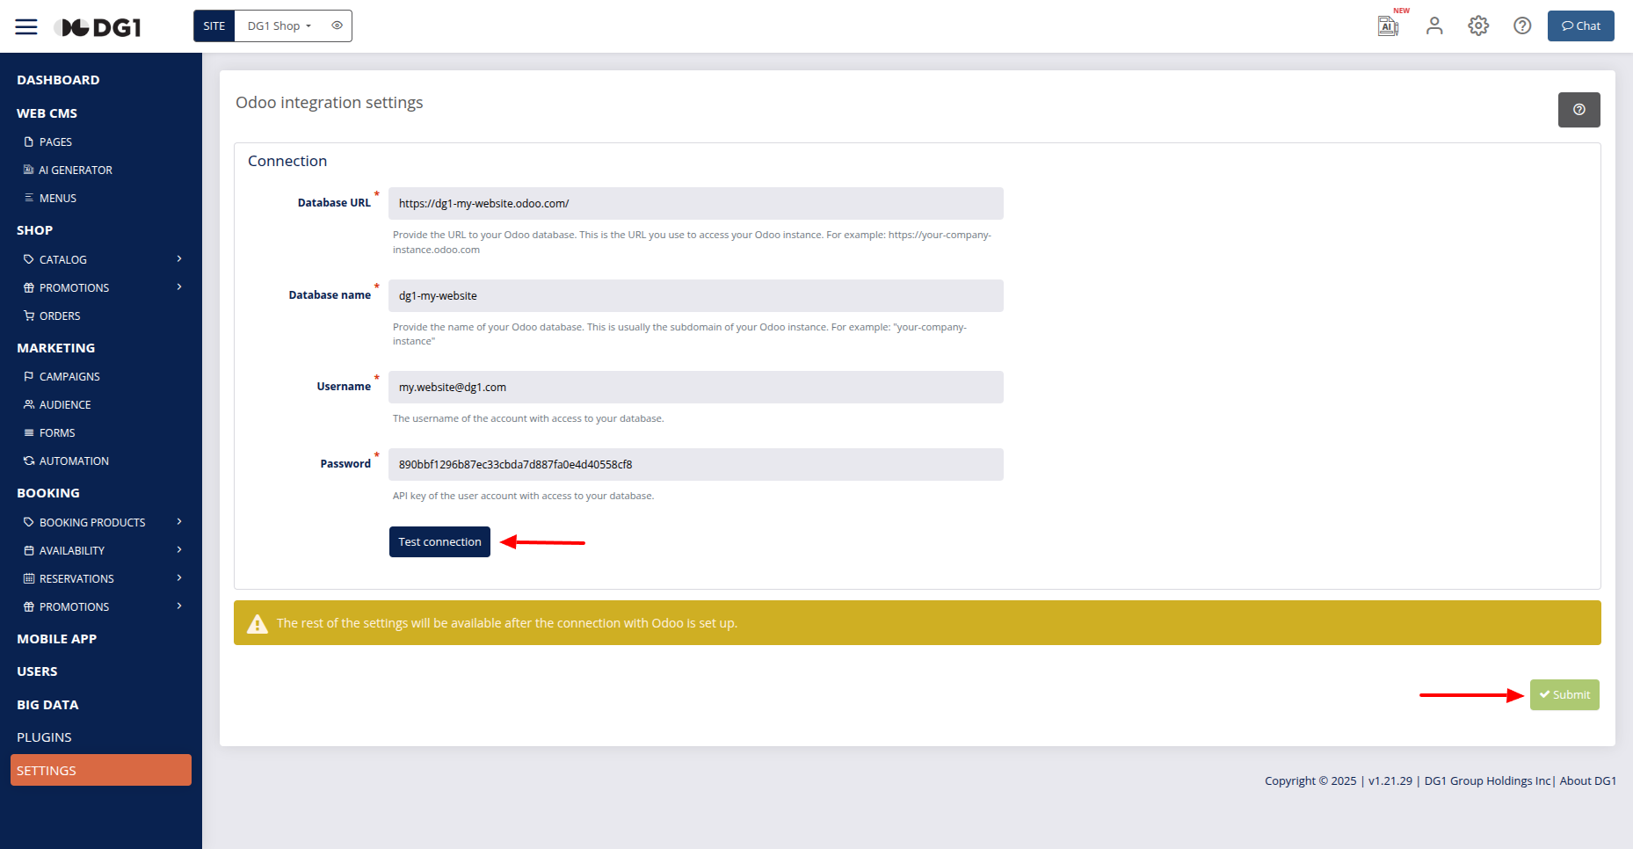The height and width of the screenshot is (849, 1633).
Task: Open the hamburger navigation menu
Action: (26, 26)
